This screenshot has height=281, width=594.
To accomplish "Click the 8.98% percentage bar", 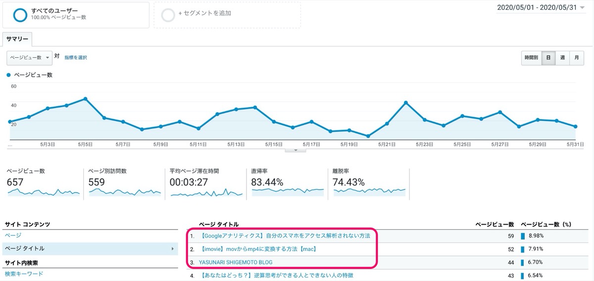I will pos(523,236).
